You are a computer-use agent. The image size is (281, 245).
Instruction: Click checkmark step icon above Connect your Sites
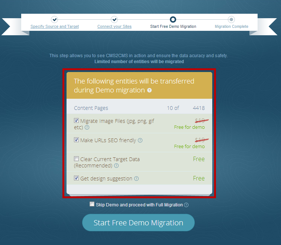114,19
